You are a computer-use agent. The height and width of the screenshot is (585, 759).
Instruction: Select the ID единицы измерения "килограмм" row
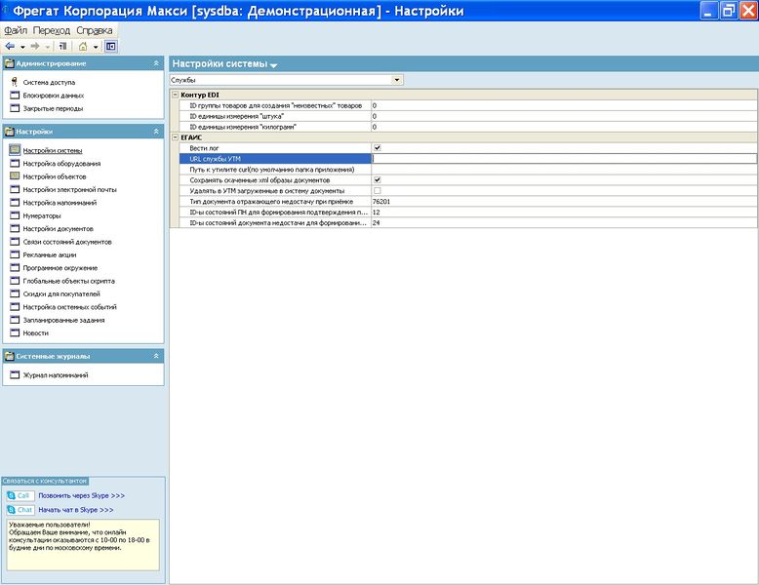click(275, 127)
